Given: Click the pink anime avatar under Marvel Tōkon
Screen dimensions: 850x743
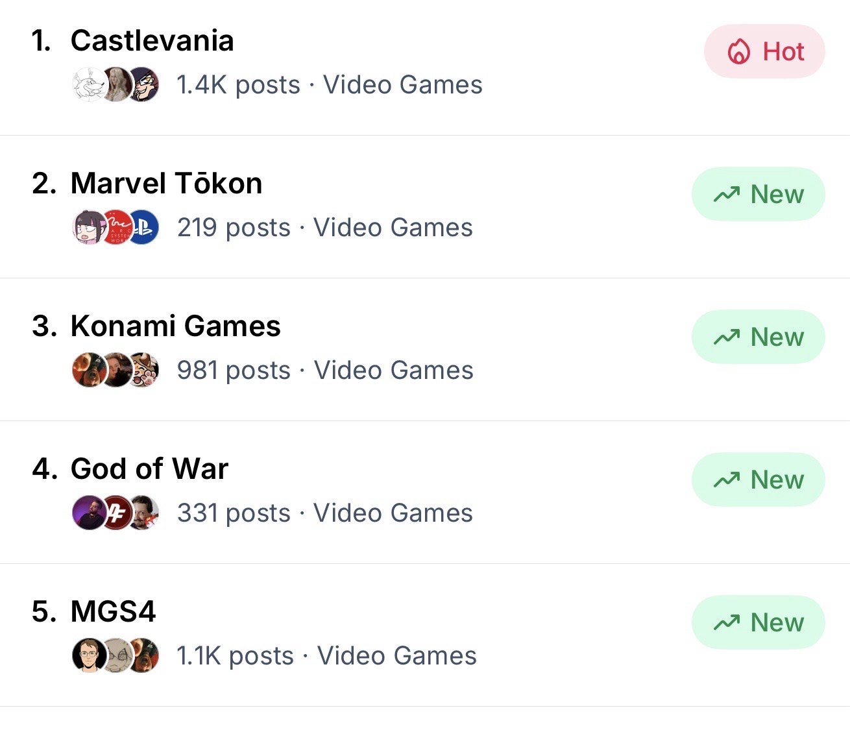Looking at the screenshot, I should [x=88, y=228].
